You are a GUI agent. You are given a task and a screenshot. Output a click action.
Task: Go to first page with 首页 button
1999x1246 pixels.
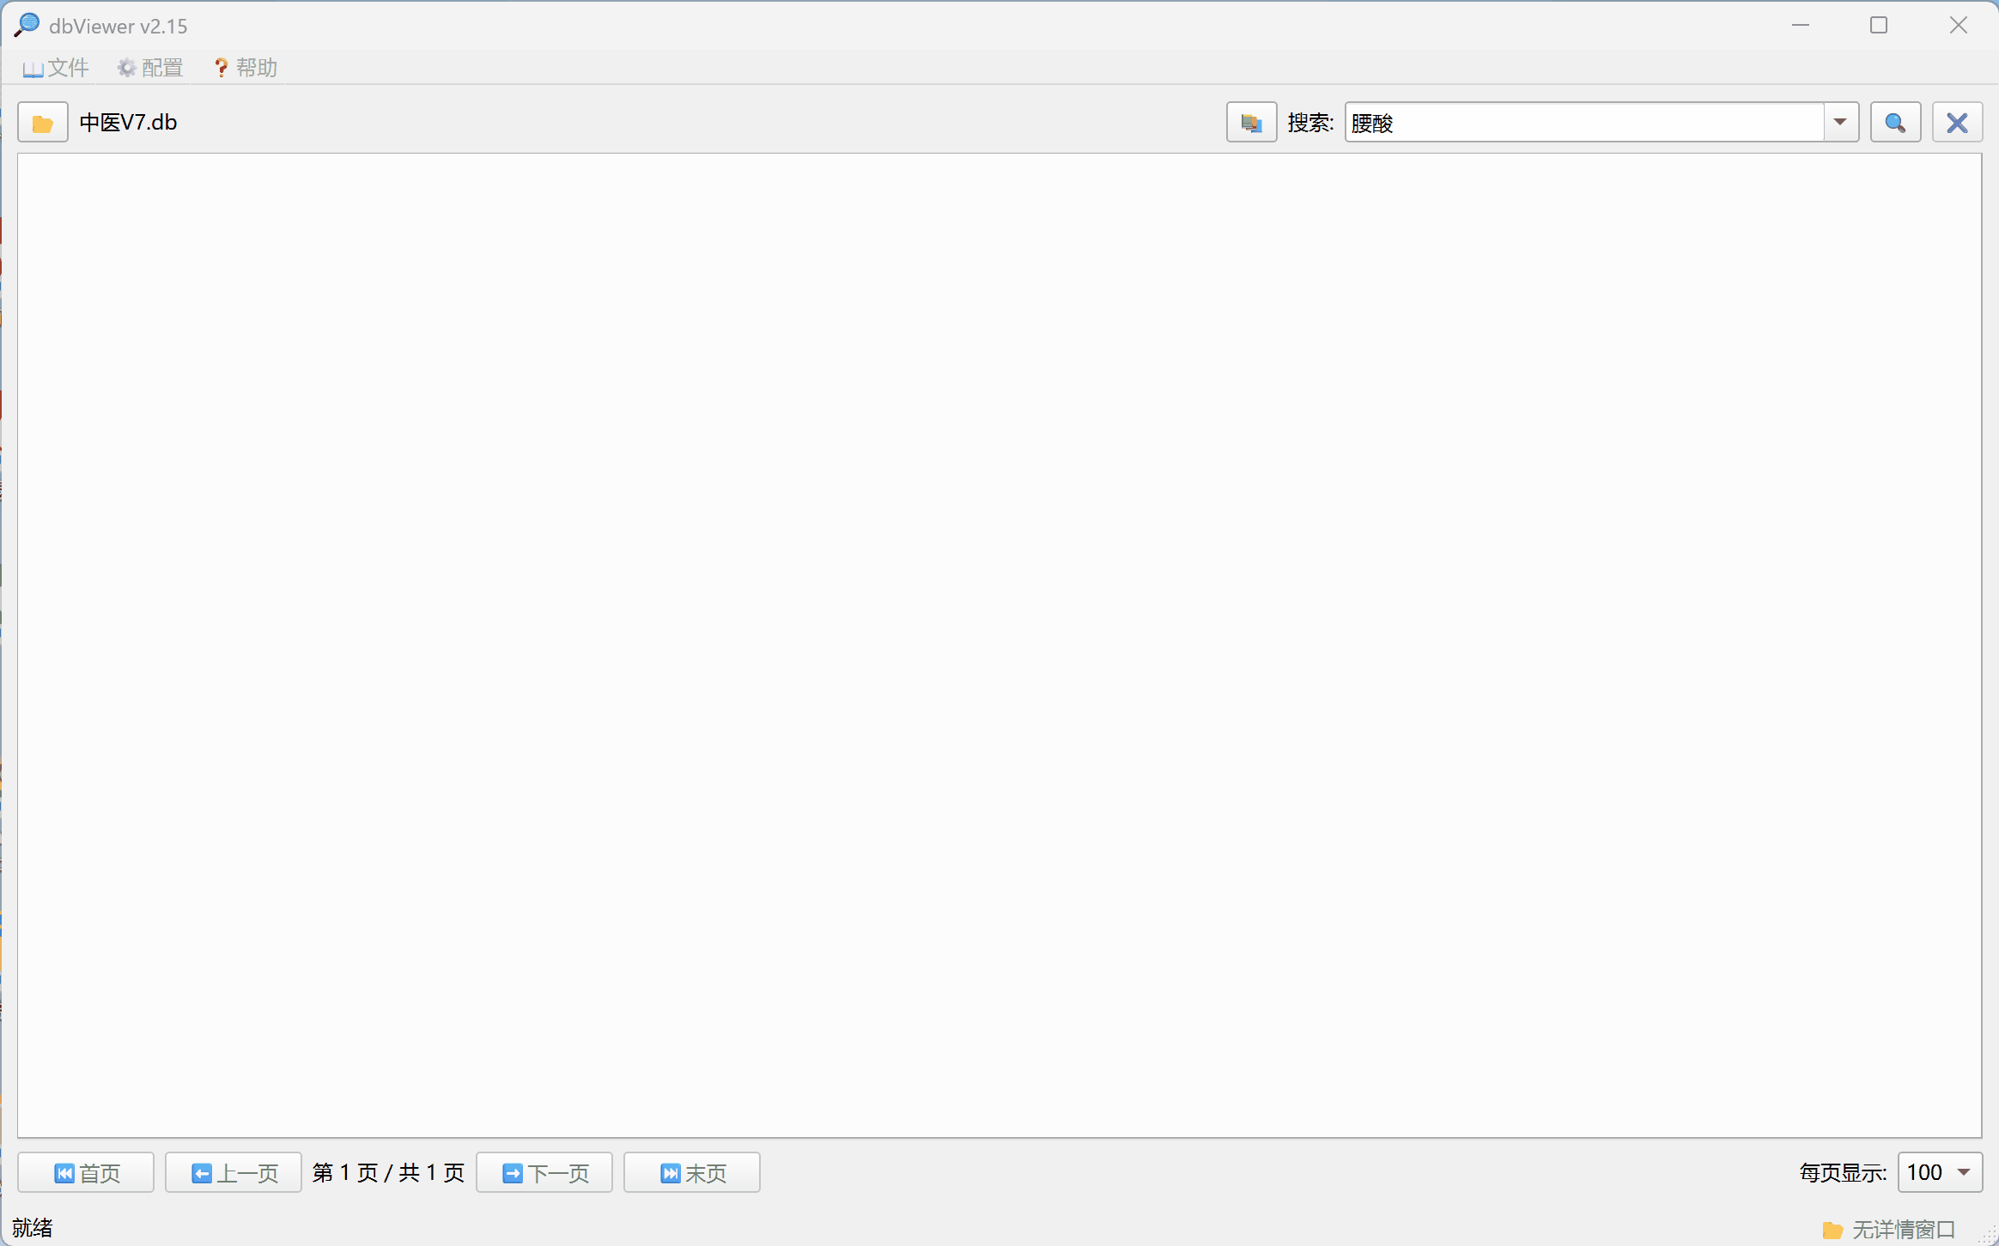86,1172
